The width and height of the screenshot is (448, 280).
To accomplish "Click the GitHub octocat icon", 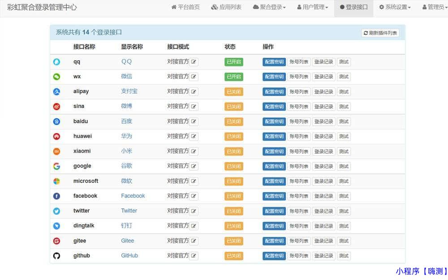I will coord(56,256).
